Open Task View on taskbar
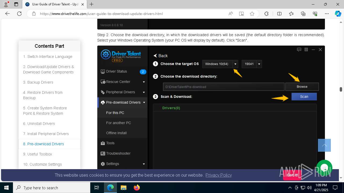Screen dimensions: 344x193 pos(97,188)
